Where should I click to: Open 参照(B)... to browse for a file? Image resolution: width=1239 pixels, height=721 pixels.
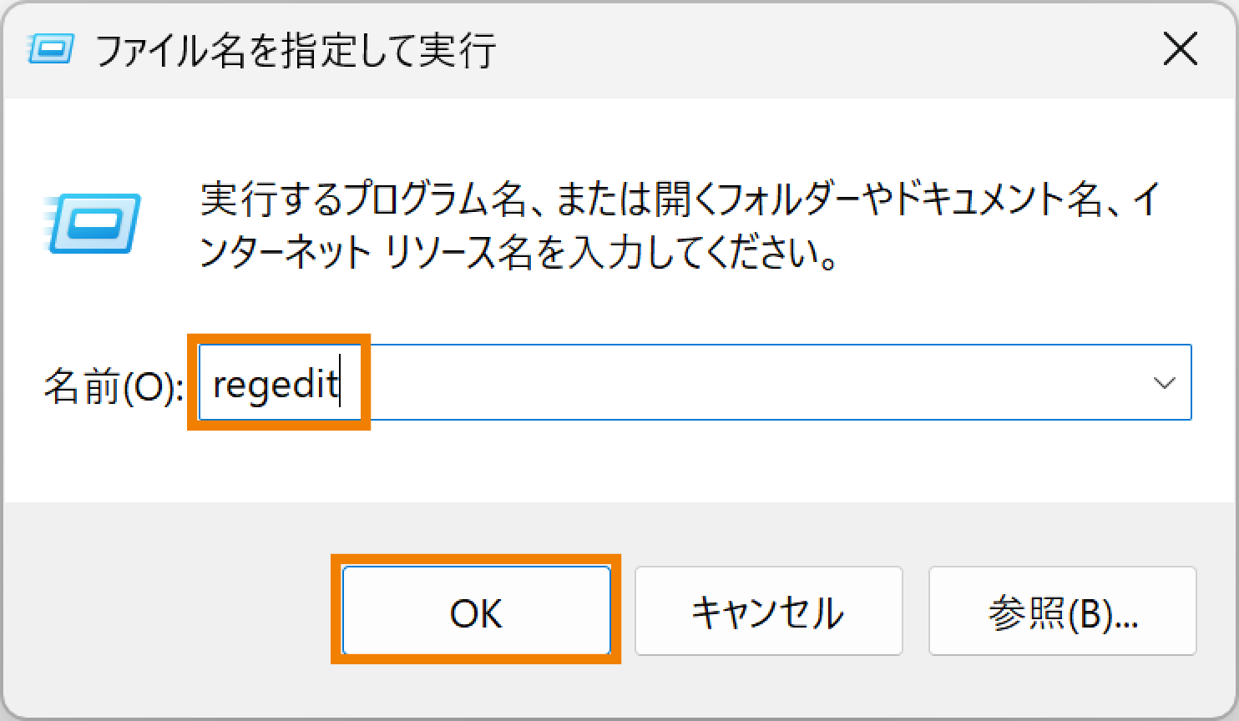tap(1060, 611)
